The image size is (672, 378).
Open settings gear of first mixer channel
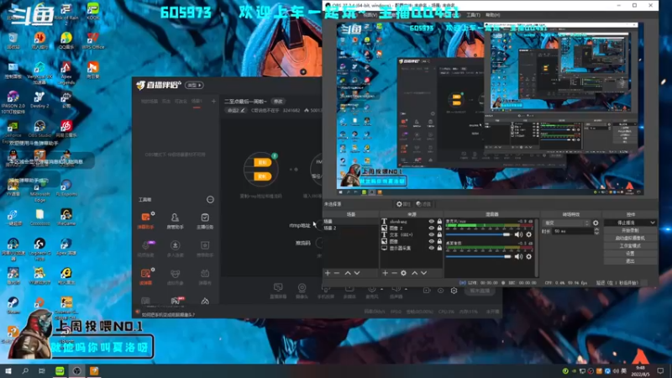pyautogui.click(x=529, y=234)
